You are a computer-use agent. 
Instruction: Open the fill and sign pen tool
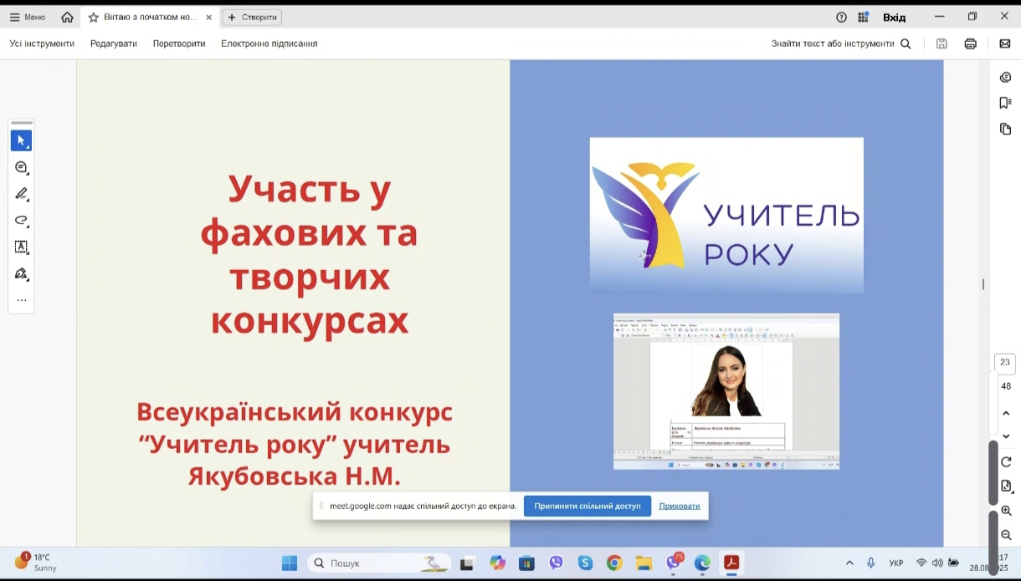pyautogui.click(x=22, y=274)
